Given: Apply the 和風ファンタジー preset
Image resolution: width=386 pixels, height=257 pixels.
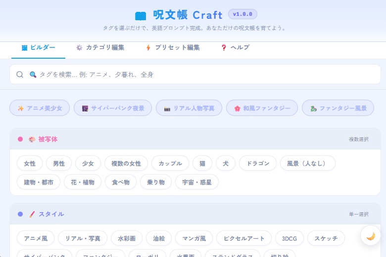Looking at the screenshot, I should (x=262, y=108).
